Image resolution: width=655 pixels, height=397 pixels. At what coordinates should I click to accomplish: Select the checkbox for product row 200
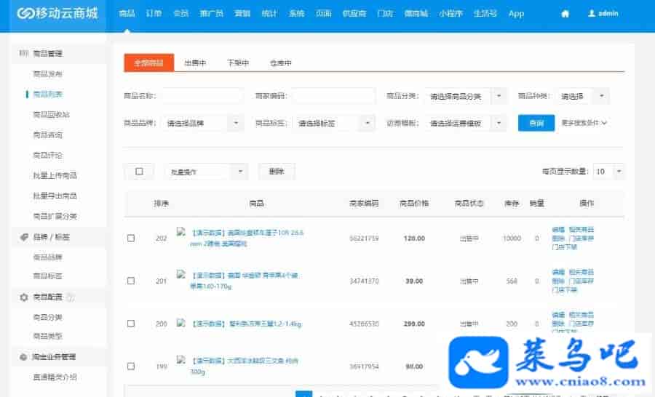[x=131, y=324]
